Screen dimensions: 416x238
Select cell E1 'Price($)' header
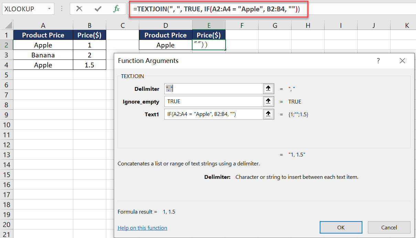click(x=209, y=35)
